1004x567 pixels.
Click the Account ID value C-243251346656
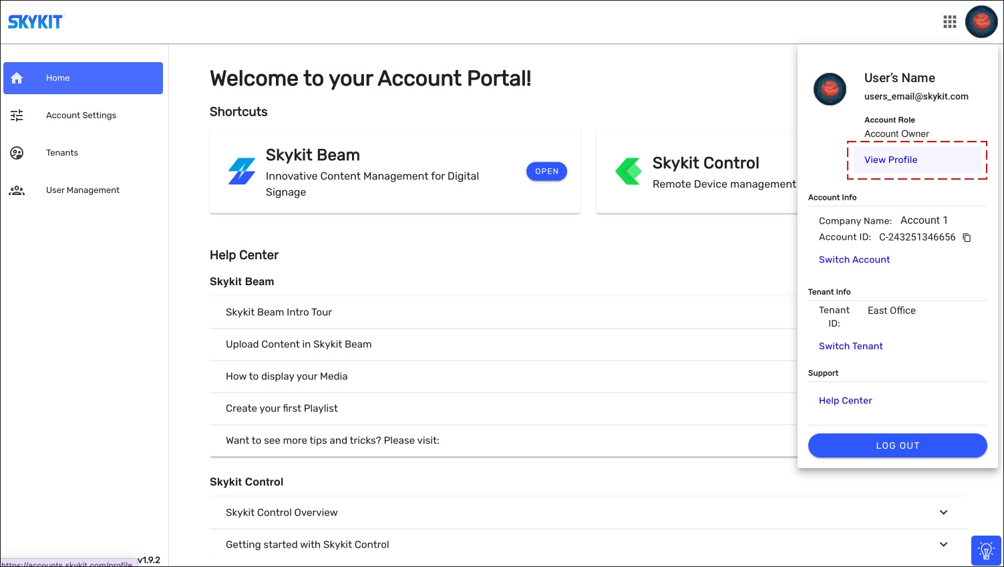[917, 237]
